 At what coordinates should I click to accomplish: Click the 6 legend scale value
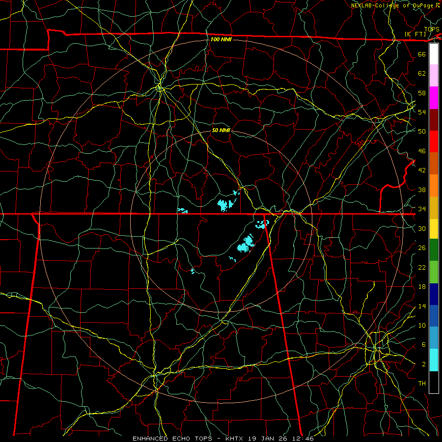click(423, 345)
